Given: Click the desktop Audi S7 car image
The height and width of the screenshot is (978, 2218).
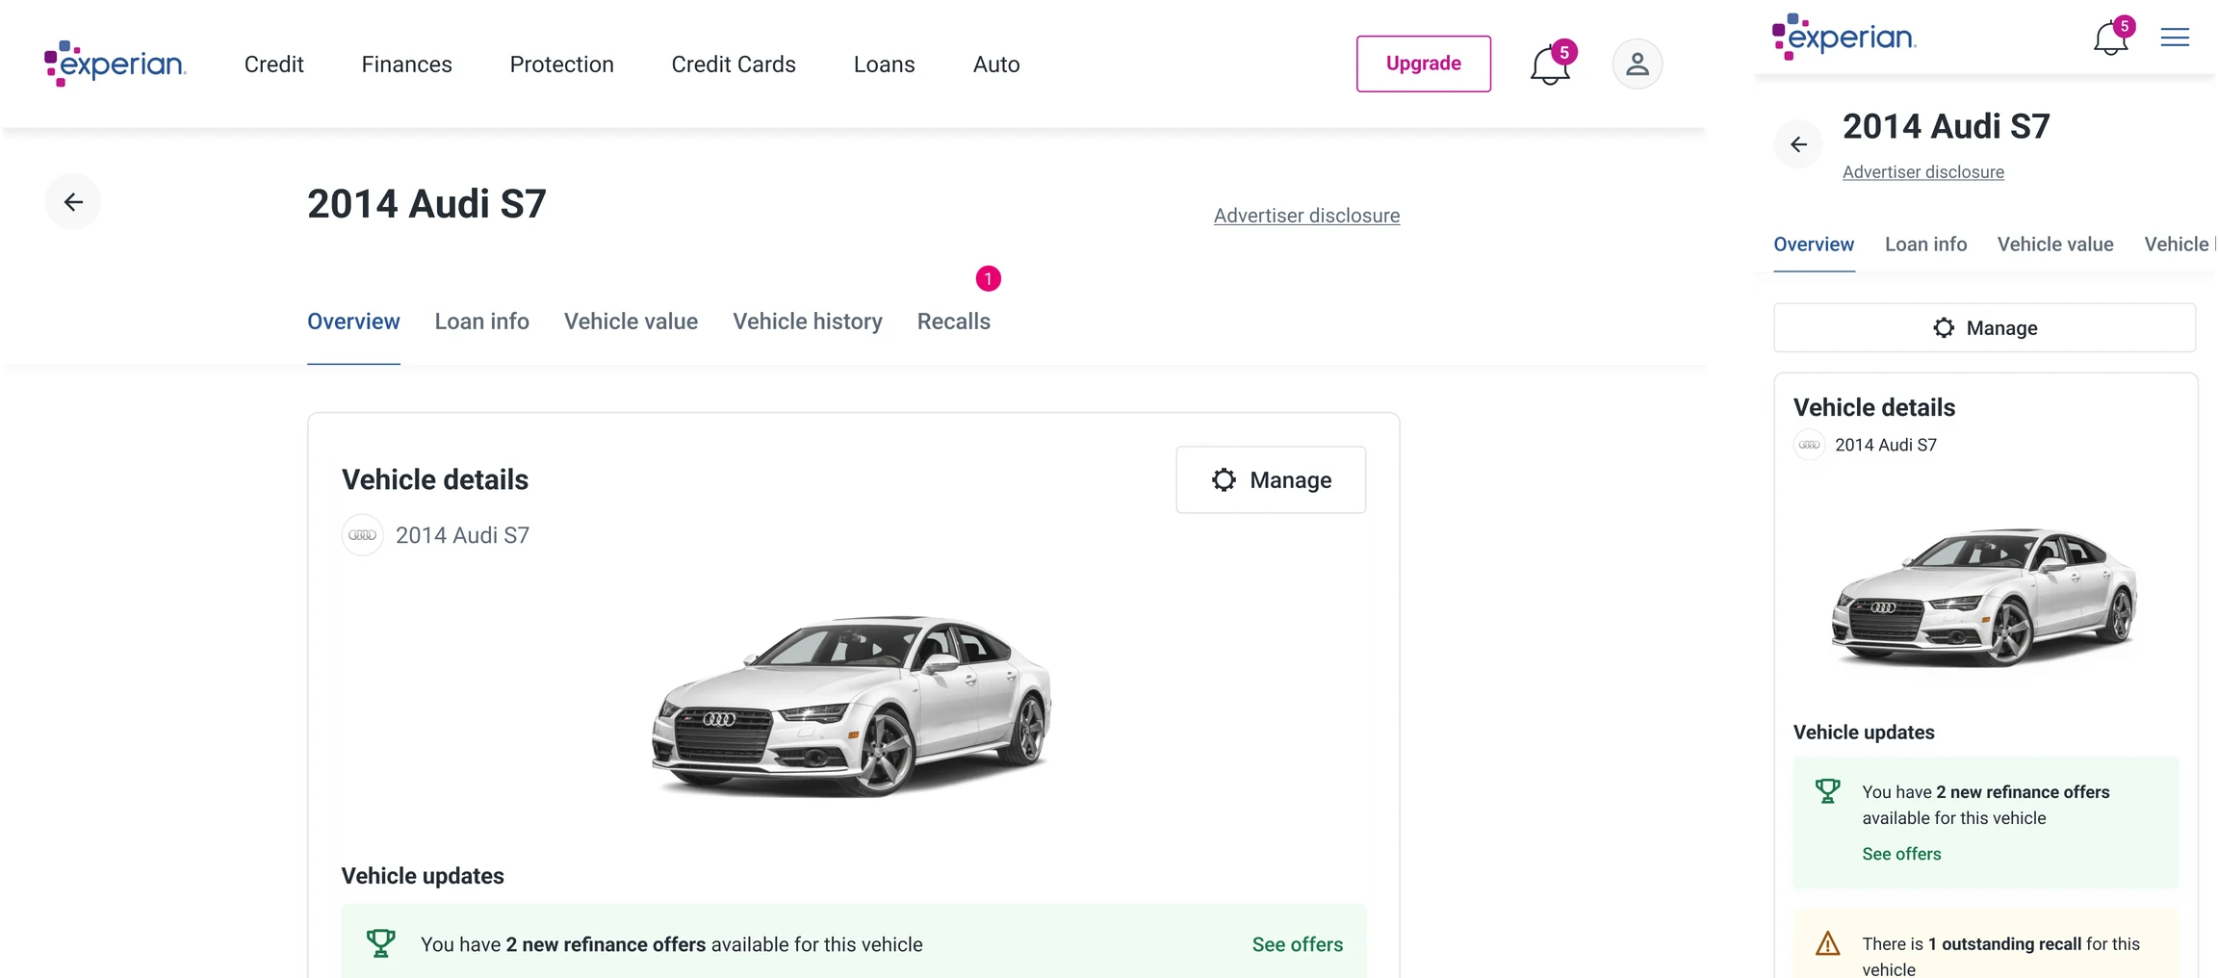Looking at the screenshot, I should (x=851, y=706).
